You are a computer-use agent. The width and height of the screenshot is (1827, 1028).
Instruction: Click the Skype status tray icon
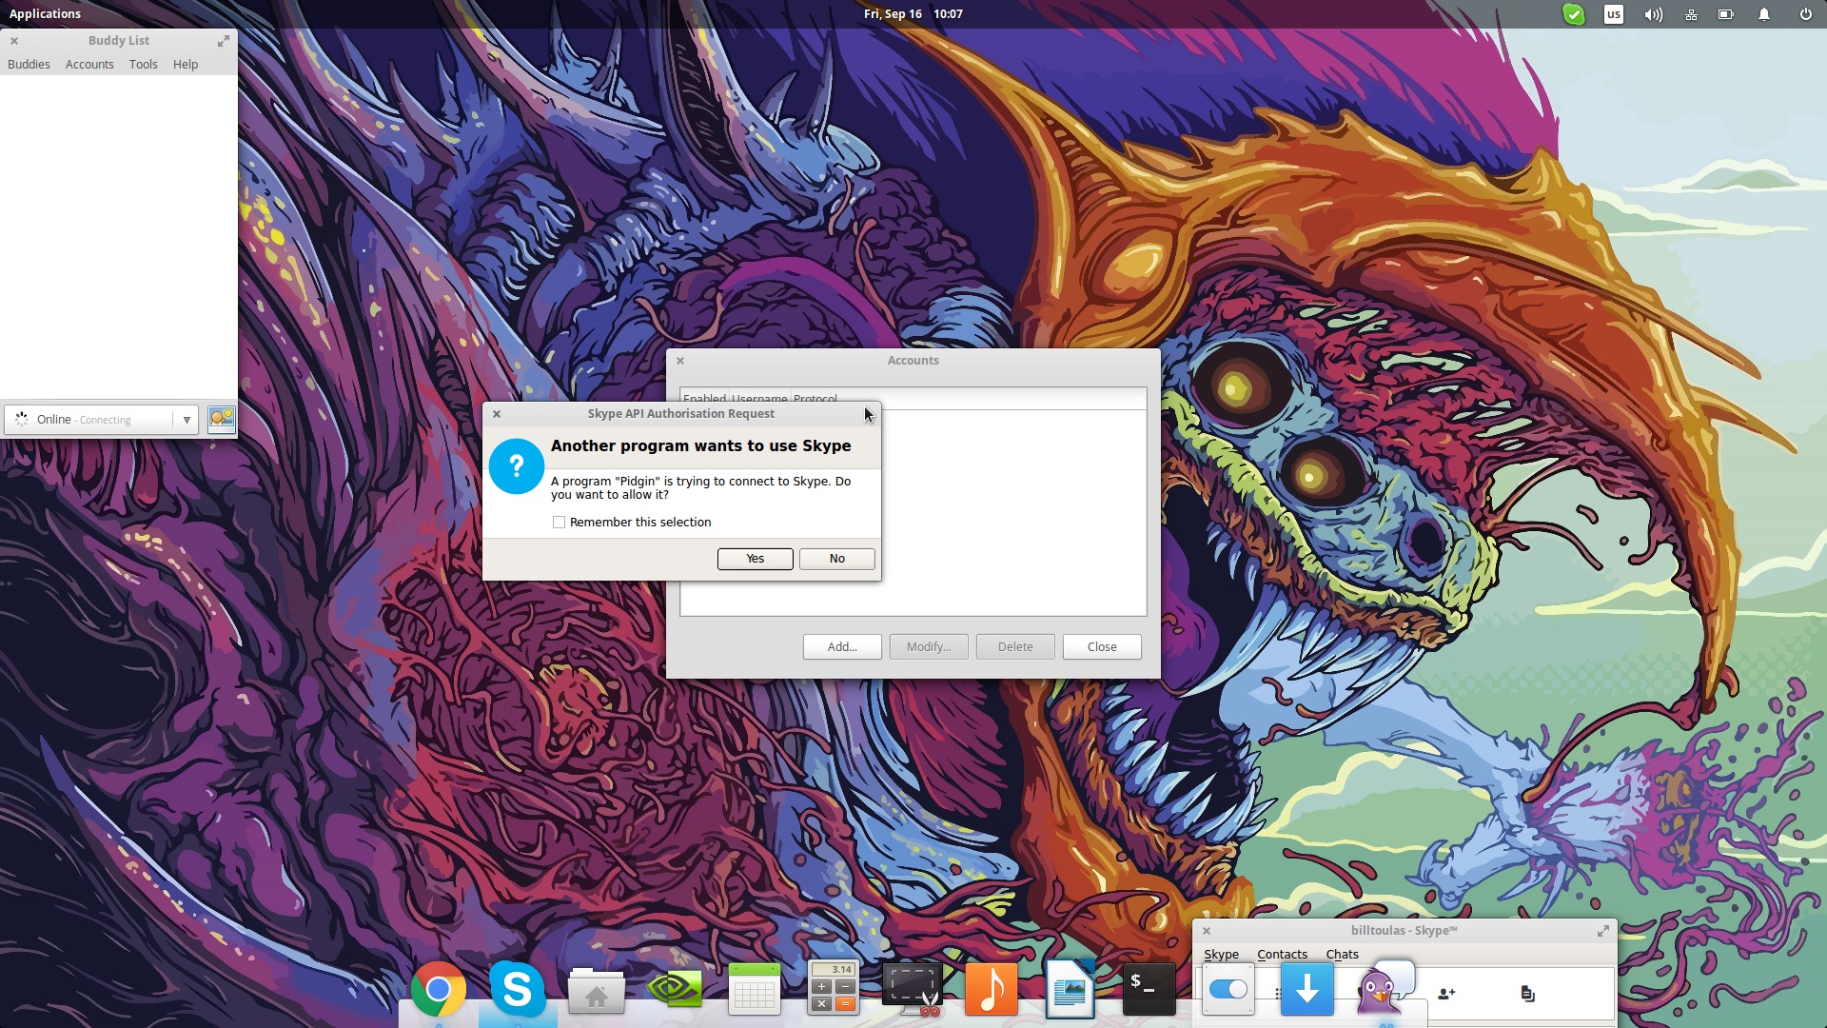tap(1574, 14)
